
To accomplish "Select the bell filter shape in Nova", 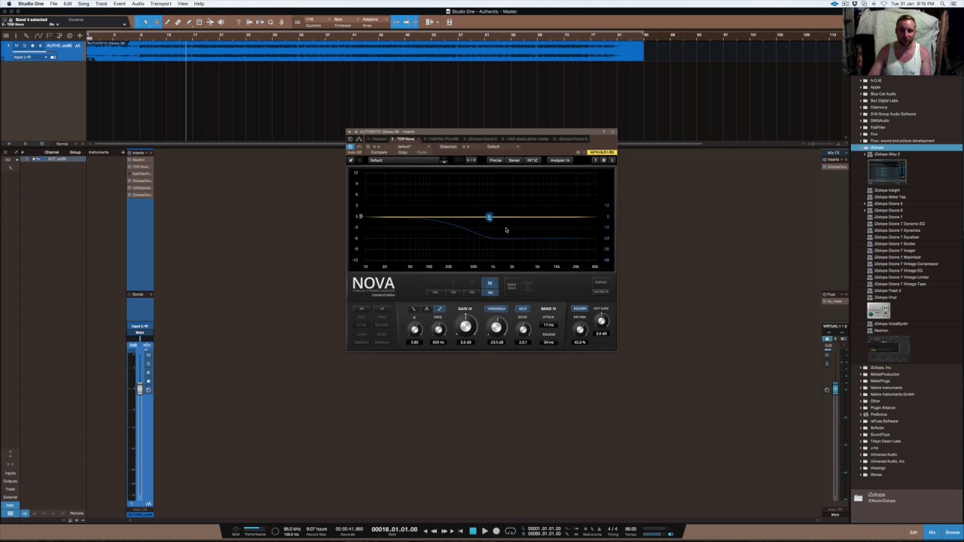I will coord(426,309).
